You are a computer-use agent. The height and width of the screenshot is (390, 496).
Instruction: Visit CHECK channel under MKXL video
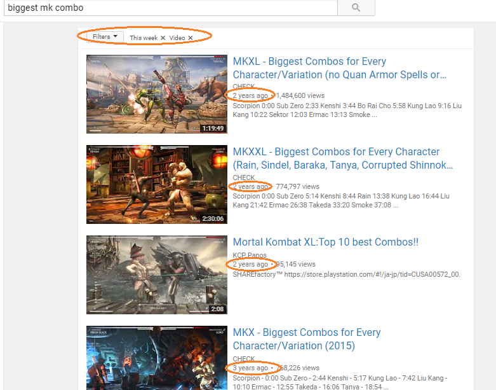(244, 87)
